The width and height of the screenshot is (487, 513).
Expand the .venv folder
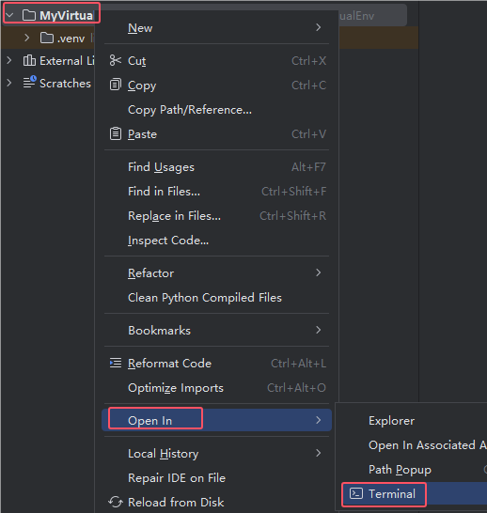pos(27,38)
